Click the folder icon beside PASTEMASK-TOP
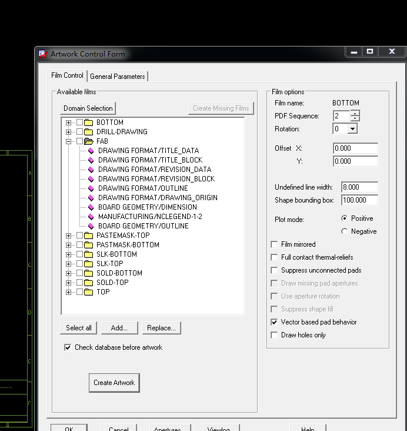Screen dimensions: 407x431 (x=89, y=236)
